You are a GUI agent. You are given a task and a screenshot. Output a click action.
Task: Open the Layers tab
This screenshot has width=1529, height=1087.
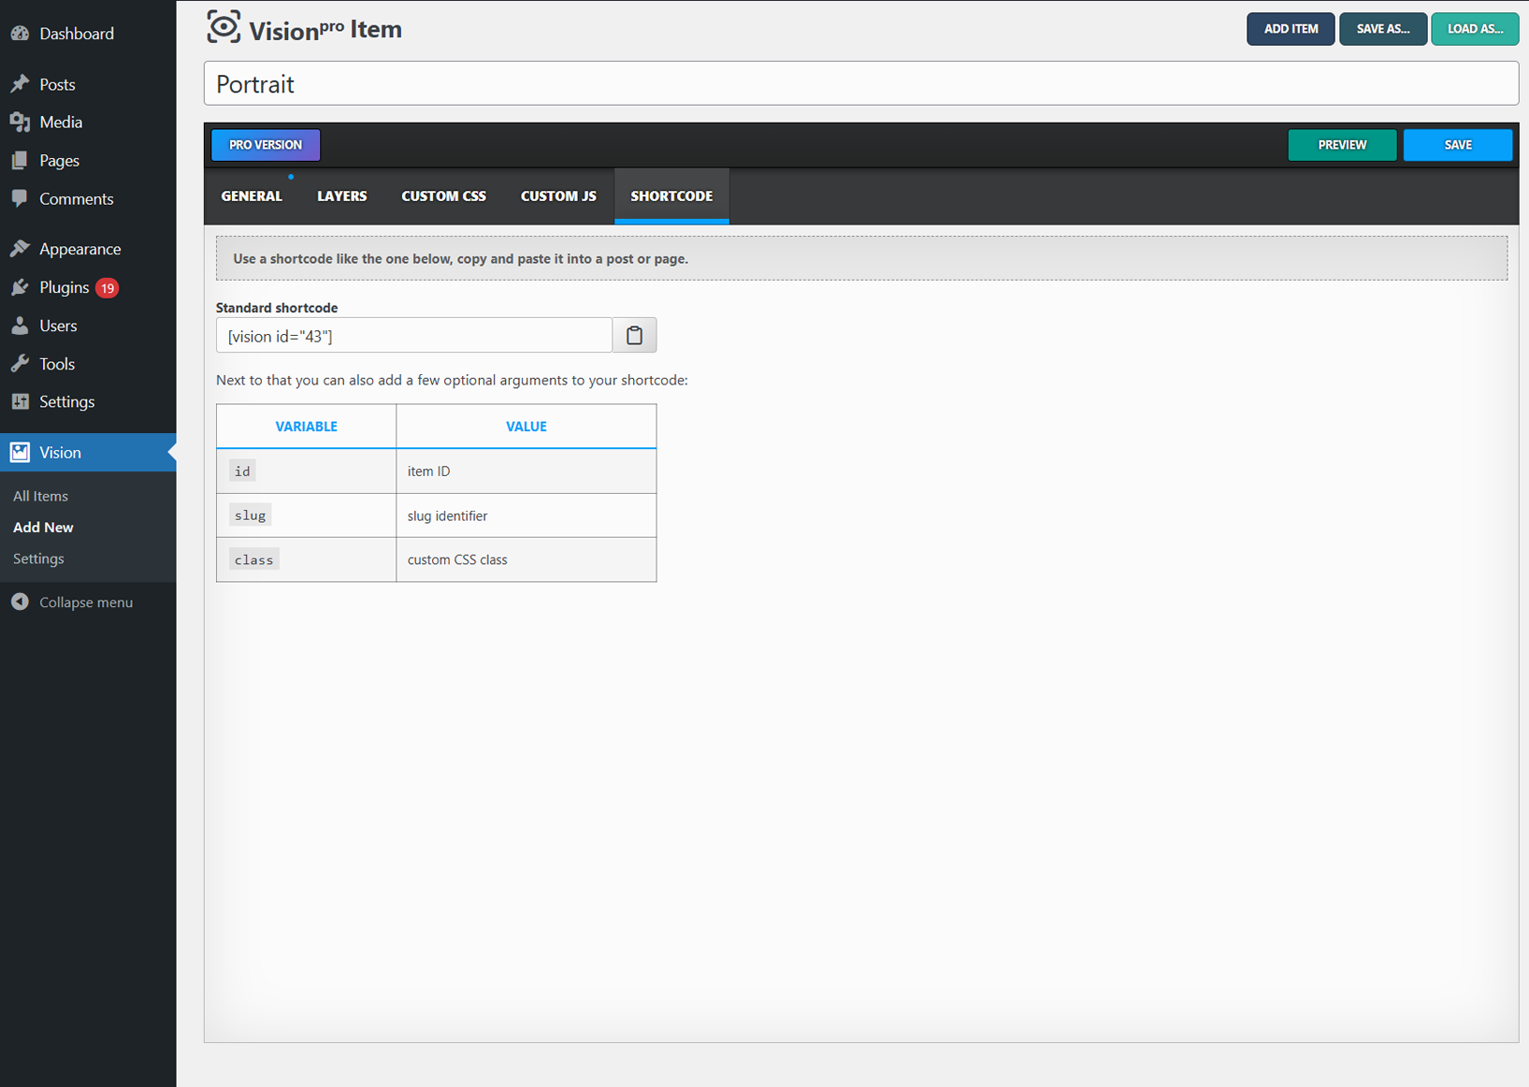[342, 196]
